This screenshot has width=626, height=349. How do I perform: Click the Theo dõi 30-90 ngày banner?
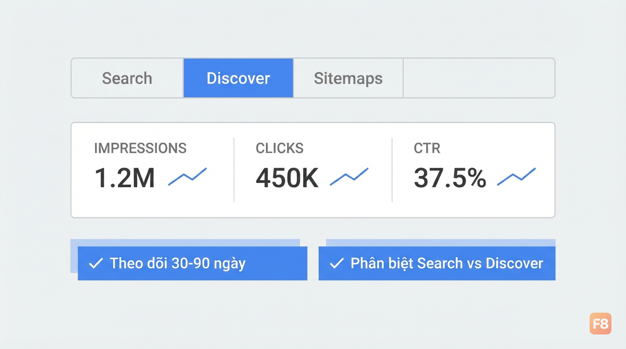(x=192, y=263)
